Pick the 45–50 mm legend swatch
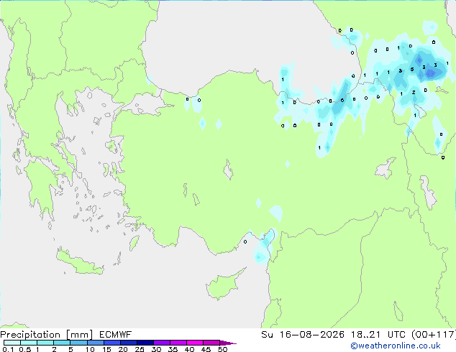Image resolution: width=456 pixels, height=352 pixels. click(x=211, y=343)
